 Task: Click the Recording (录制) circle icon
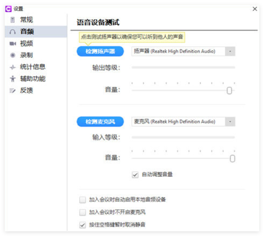[x=13, y=55]
